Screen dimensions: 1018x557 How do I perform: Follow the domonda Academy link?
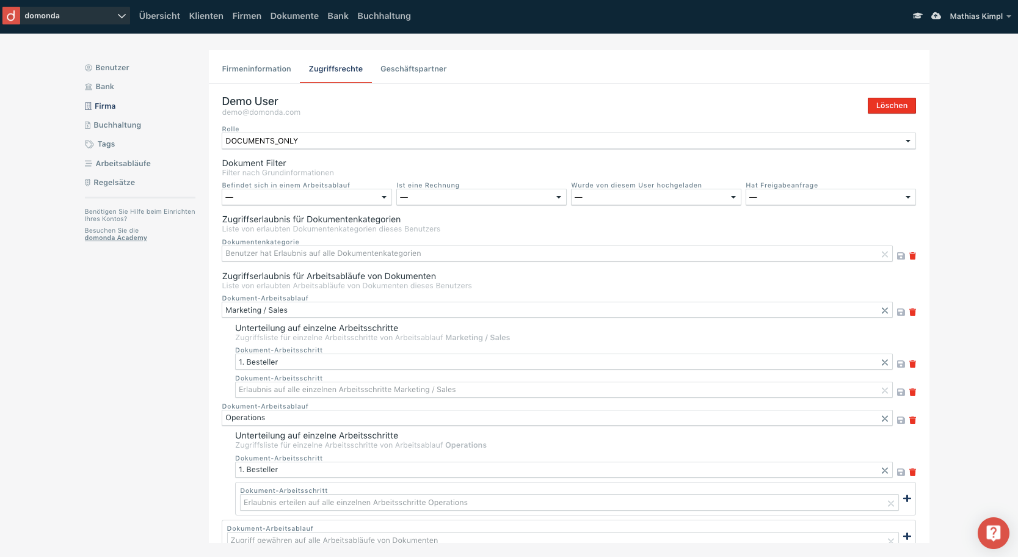pos(115,238)
